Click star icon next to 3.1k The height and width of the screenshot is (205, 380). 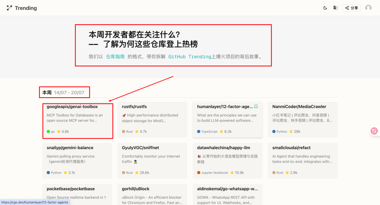click(65, 173)
